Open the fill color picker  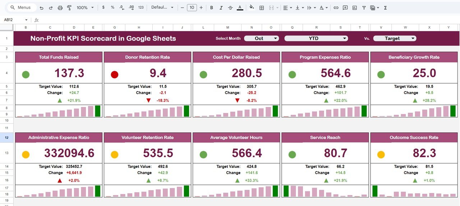(252, 8)
